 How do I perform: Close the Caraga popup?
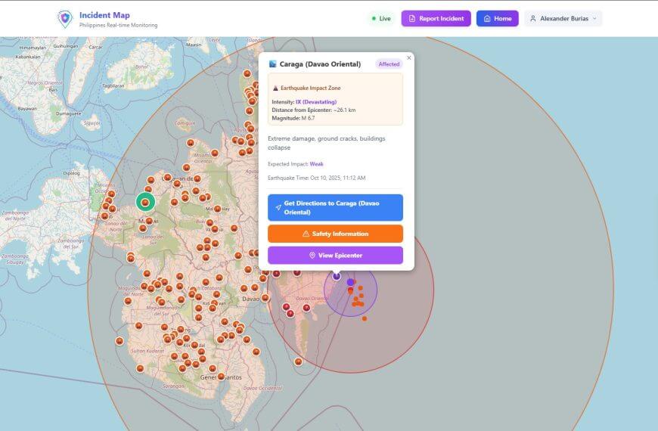[x=409, y=57]
